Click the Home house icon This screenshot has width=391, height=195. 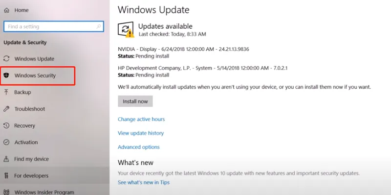(x=6, y=10)
